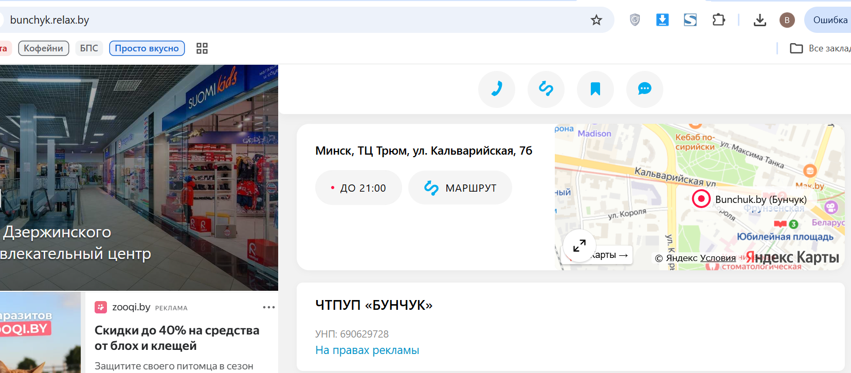851x373 pixels.
Task: Click the address Минск, ТЦ Трюм text
Action: (424, 151)
